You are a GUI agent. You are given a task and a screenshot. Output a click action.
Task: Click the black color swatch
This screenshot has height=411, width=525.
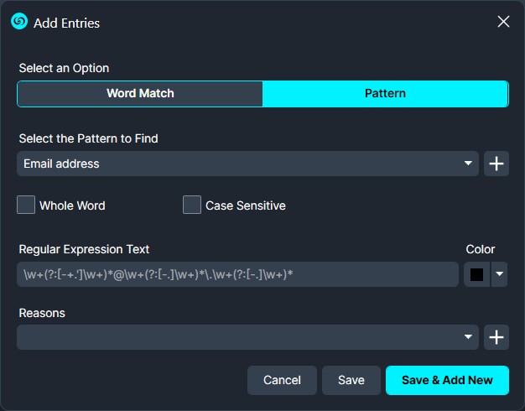pyautogui.click(x=476, y=274)
